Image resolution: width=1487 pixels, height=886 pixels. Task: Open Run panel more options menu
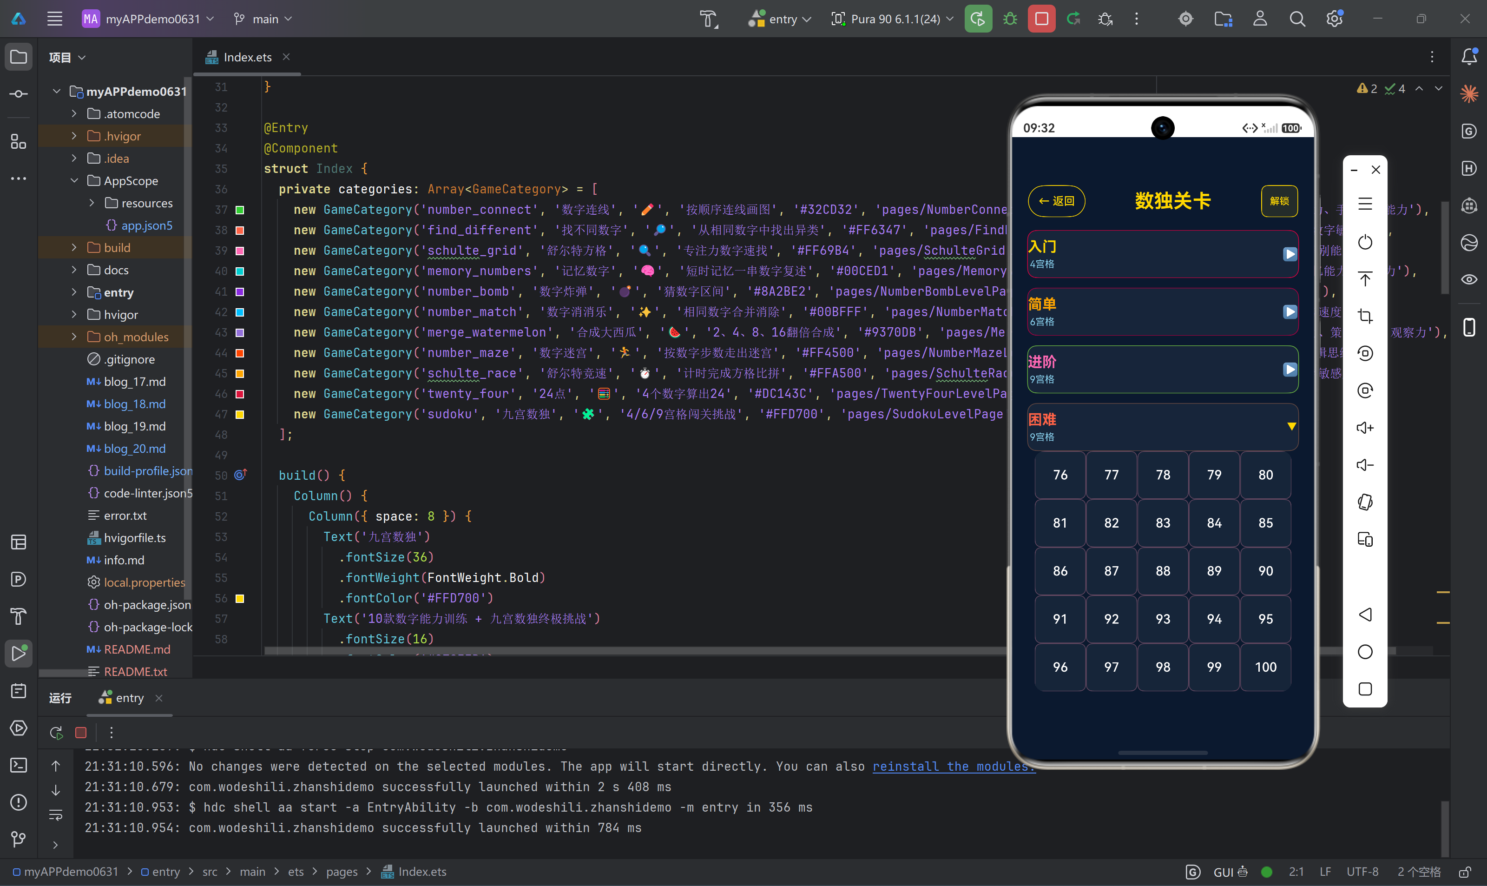(111, 733)
